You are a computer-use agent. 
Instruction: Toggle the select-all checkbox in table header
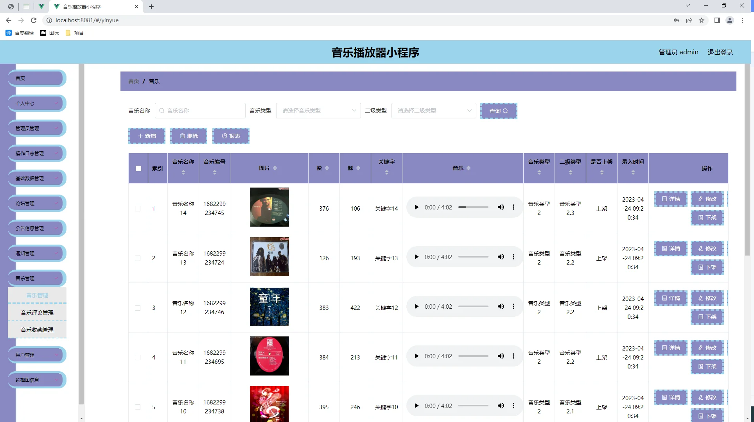tap(138, 168)
